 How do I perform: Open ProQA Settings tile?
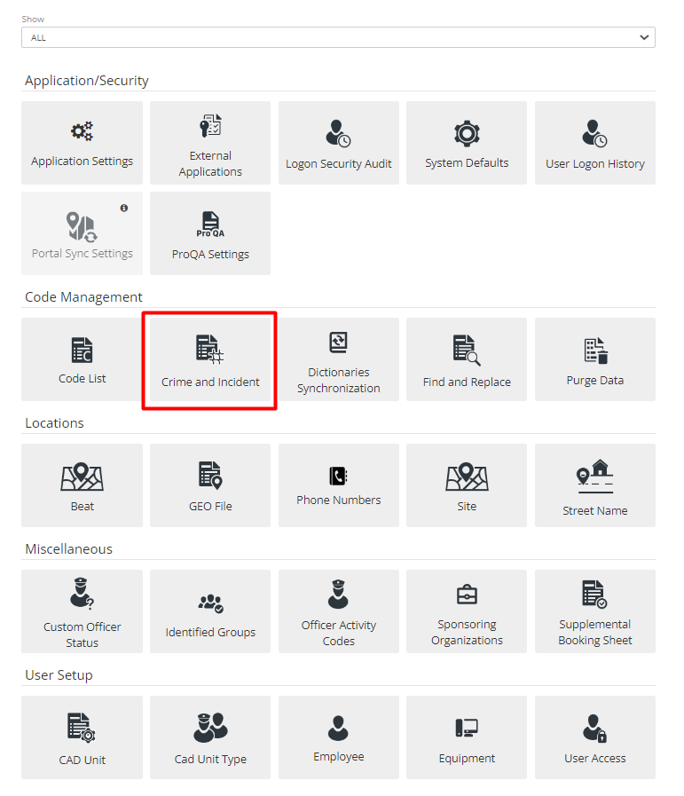[x=210, y=233]
